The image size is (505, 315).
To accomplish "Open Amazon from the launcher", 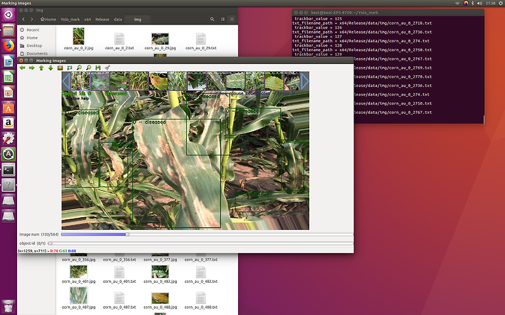I will (8, 123).
